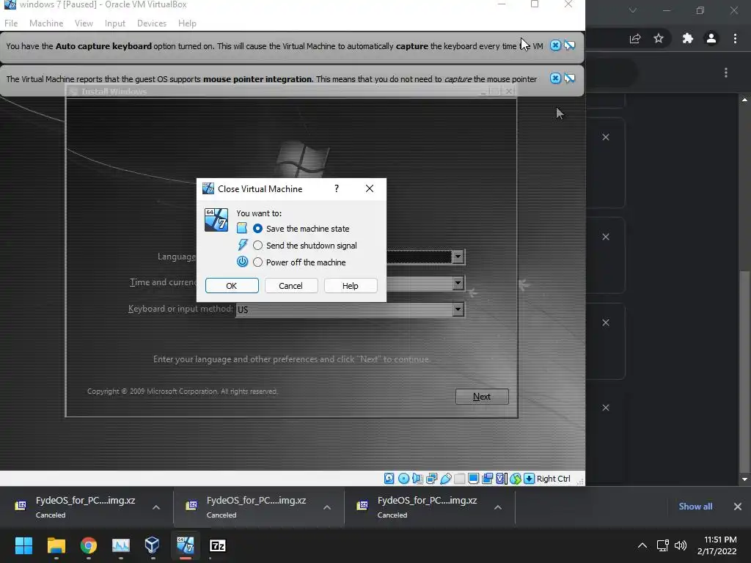Dismiss the Auto capture keyboard notification
This screenshot has width=751, height=563.
pyautogui.click(x=555, y=45)
